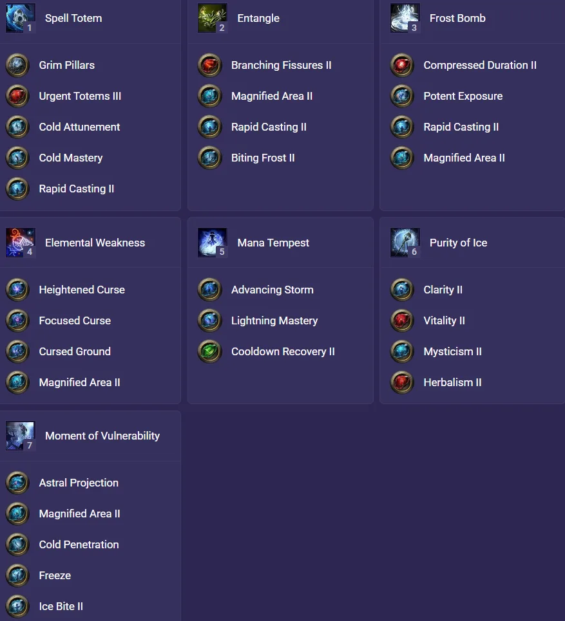Open the Herbalism II support link

click(x=452, y=382)
